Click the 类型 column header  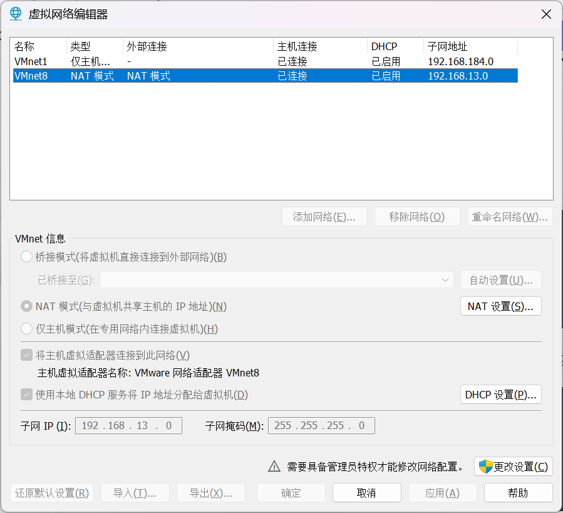pos(95,46)
